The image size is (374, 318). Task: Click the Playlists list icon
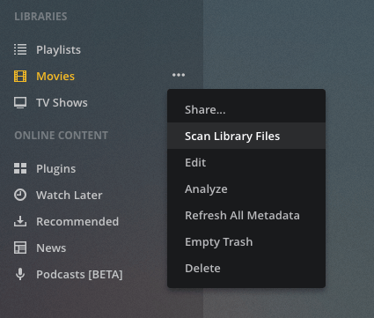point(20,49)
